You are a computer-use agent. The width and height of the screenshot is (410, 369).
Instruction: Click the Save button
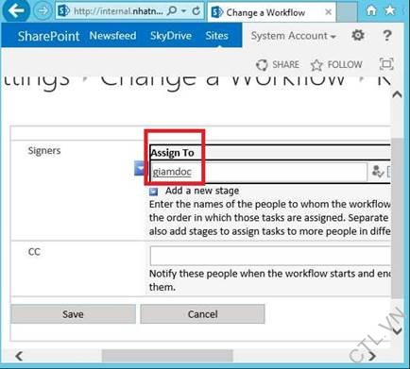click(73, 314)
